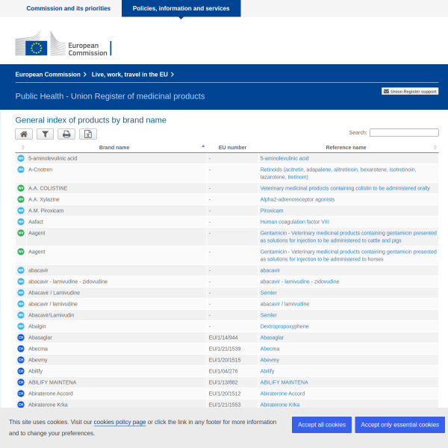Open the cookies policy page link
This screenshot has height=448, width=448.
[x=119, y=422]
